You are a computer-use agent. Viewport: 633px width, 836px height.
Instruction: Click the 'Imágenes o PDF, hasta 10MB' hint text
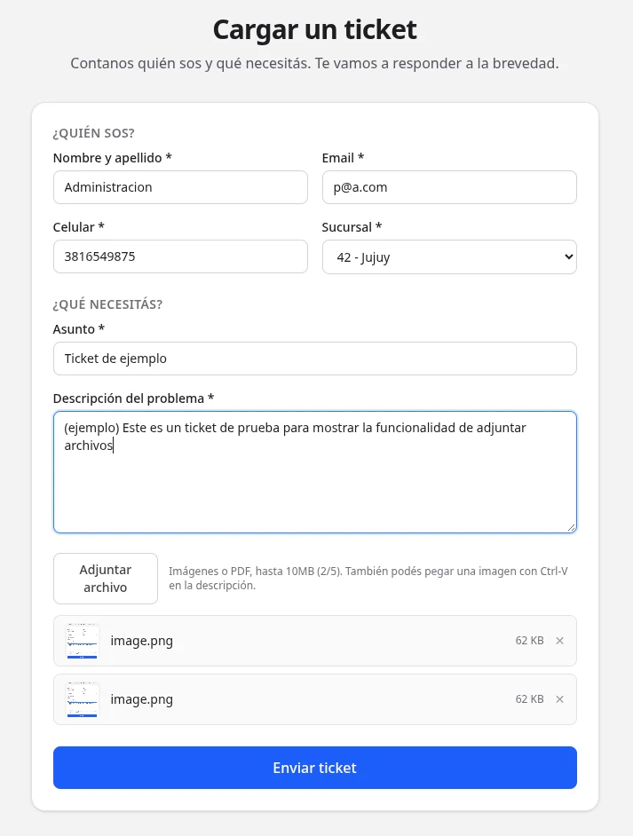point(368,578)
